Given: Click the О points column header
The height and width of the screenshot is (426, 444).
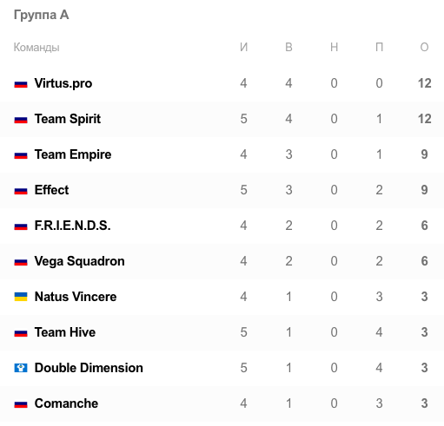Looking at the screenshot, I should (x=424, y=47).
